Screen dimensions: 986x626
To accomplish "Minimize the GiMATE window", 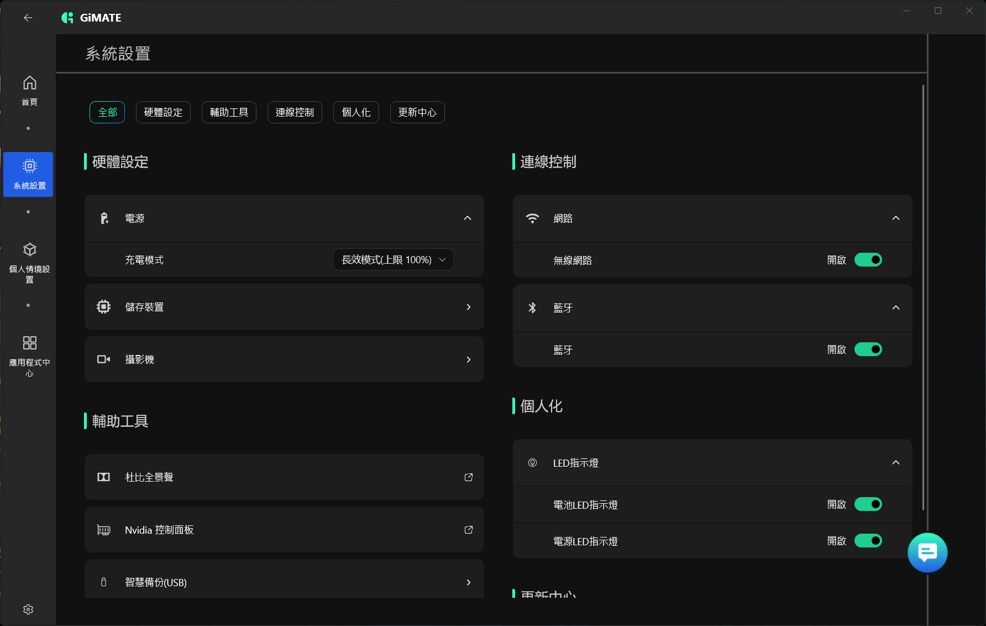I will coord(906,11).
